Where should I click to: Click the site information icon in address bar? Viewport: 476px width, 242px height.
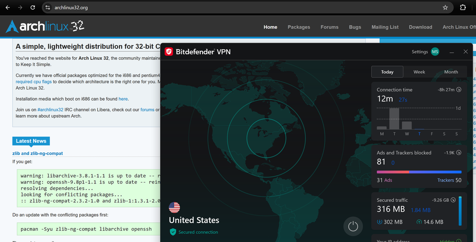point(48,8)
